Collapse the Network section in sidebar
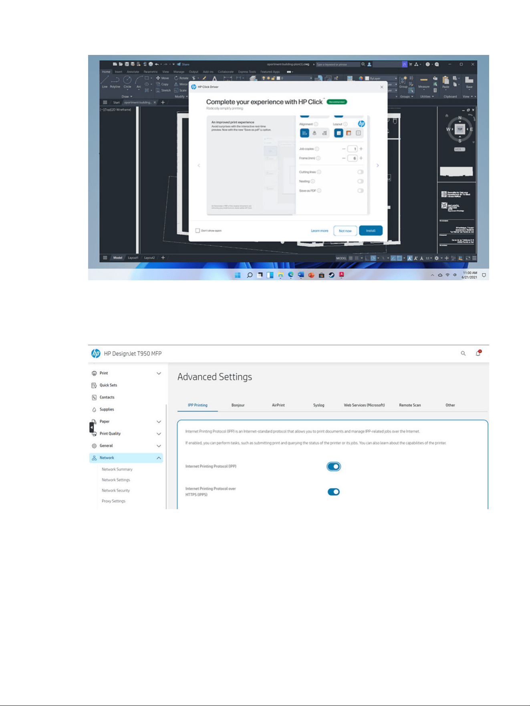The height and width of the screenshot is (706, 530). (x=159, y=458)
